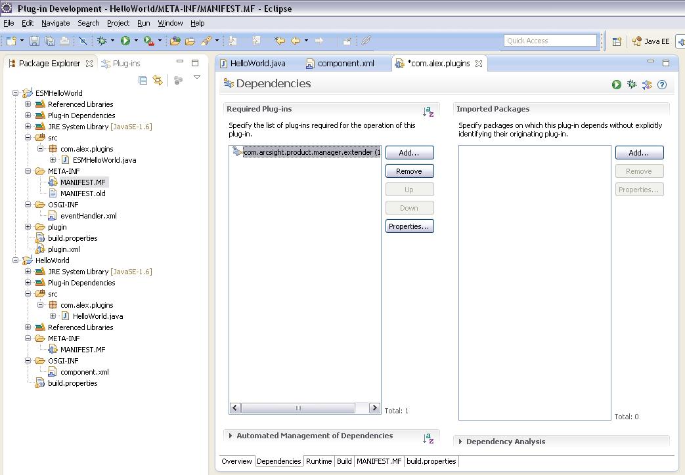The height and width of the screenshot is (475, 685).
Task: Open the New wizard dropdown arrow
Action: tap(22, 41)
